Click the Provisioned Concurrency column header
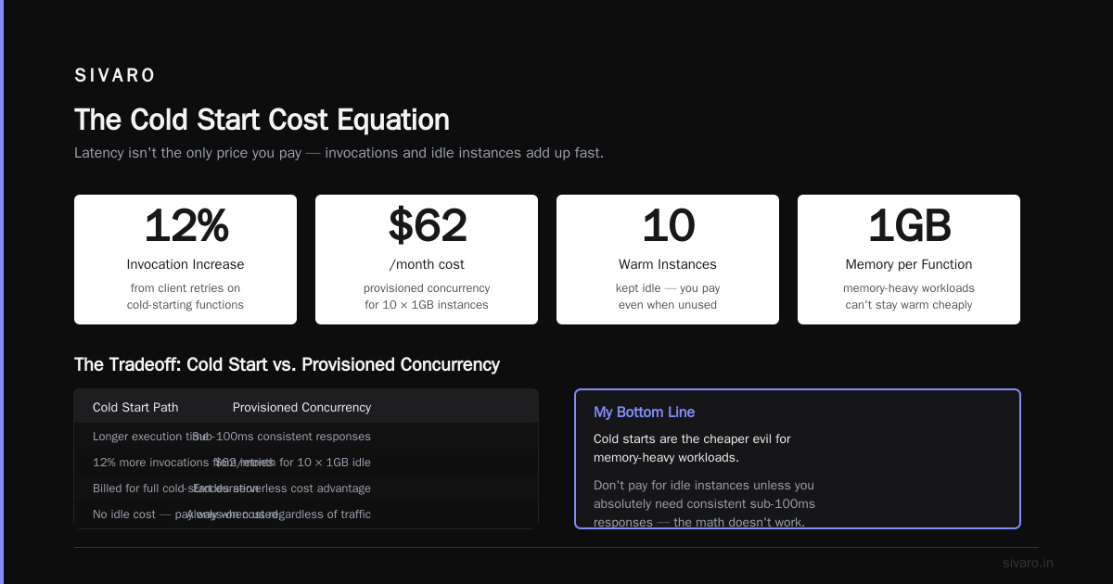 301,407
